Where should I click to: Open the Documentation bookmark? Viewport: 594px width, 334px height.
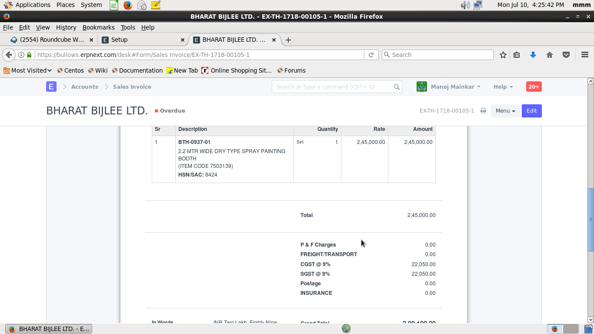pos(137,70)
